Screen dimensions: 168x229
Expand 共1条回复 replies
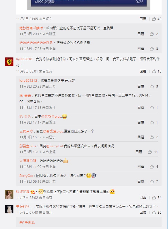coord(27,222)
